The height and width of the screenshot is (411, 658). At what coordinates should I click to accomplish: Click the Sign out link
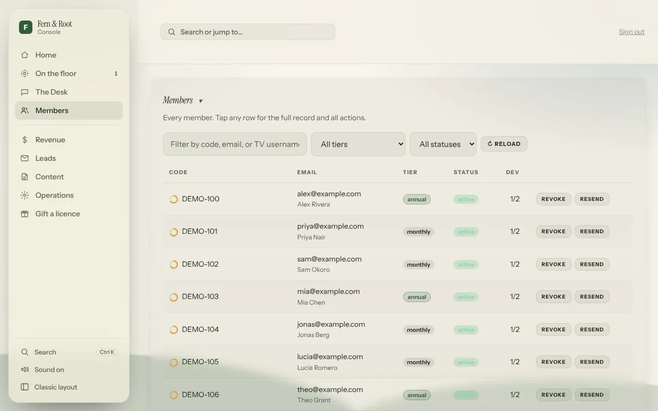pos(632,32)
